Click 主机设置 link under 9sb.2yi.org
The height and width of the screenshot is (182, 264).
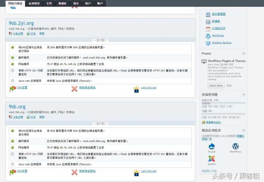(18, 34)
